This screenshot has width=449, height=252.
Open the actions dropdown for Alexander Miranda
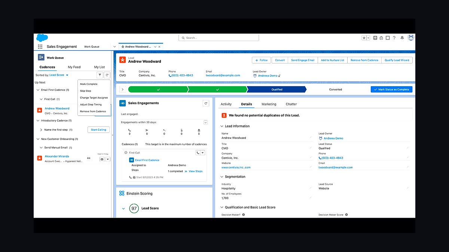pyautogui.click(x=108, y=159)
